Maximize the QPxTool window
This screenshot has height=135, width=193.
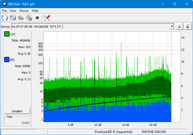point(175,4)
